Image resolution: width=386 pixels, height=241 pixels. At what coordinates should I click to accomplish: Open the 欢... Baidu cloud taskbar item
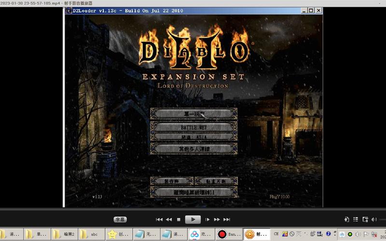[201, 234]
